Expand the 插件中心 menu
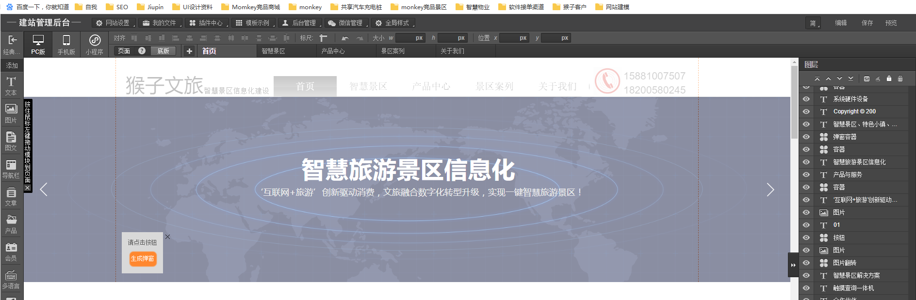916x300 pixels. click(x=207, y=23)
